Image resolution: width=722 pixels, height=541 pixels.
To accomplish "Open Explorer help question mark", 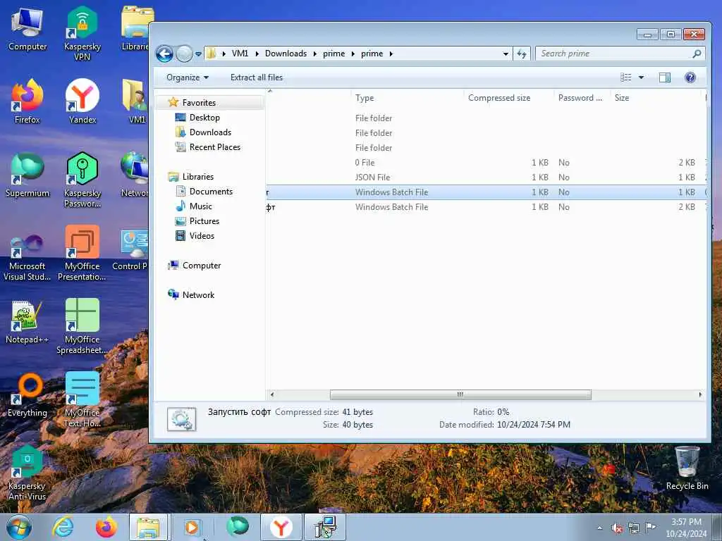I will (x=690, y=77).
